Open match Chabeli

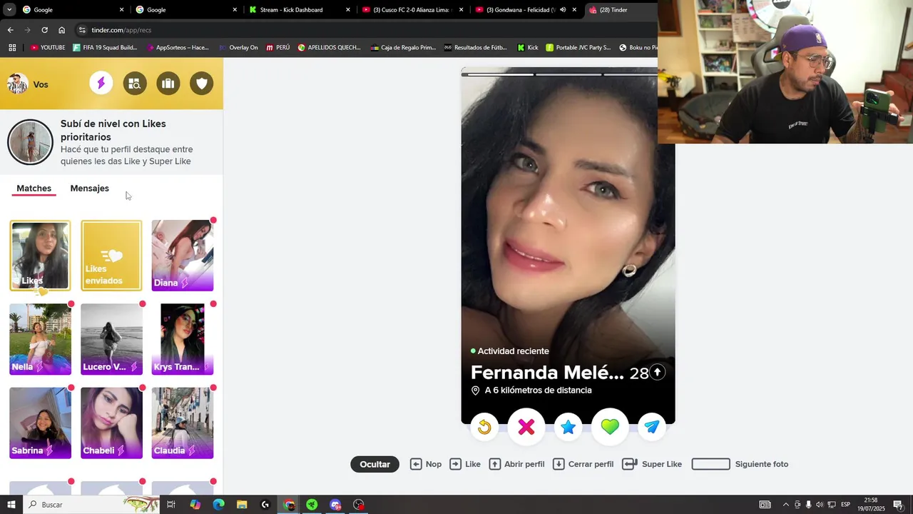pos(111,423)
